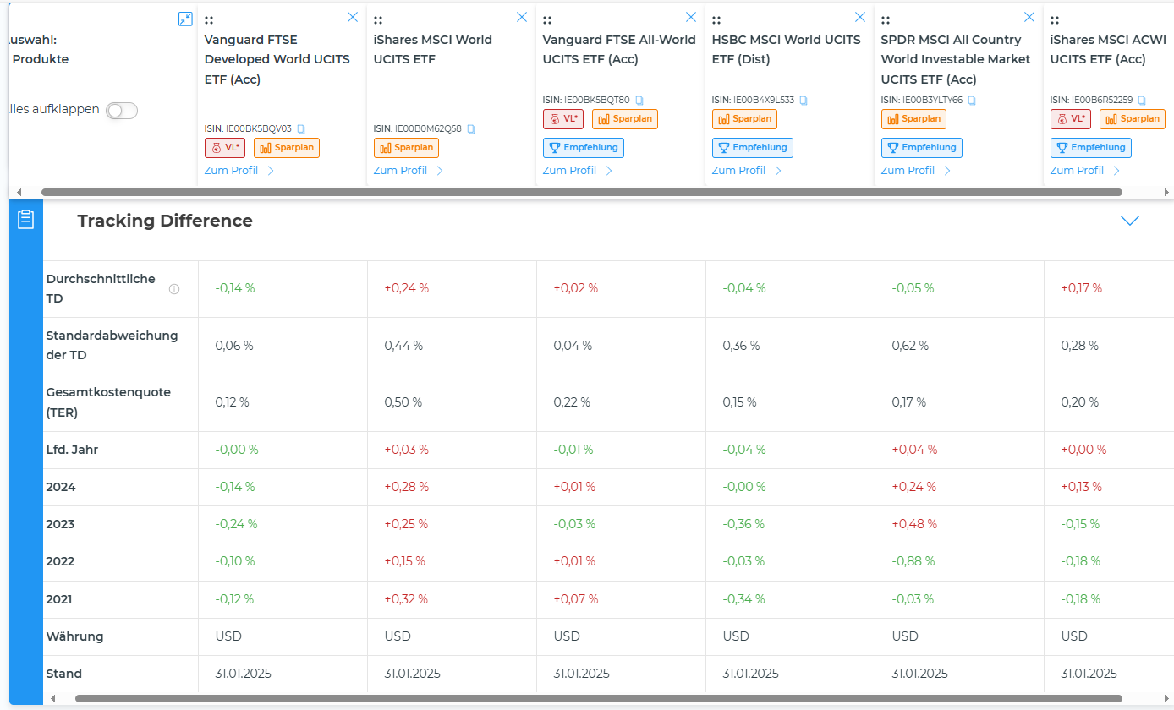Click left arrow of the top horizontal scrollbar
Screen dimensions: 1174x710
tap(19, 193)
